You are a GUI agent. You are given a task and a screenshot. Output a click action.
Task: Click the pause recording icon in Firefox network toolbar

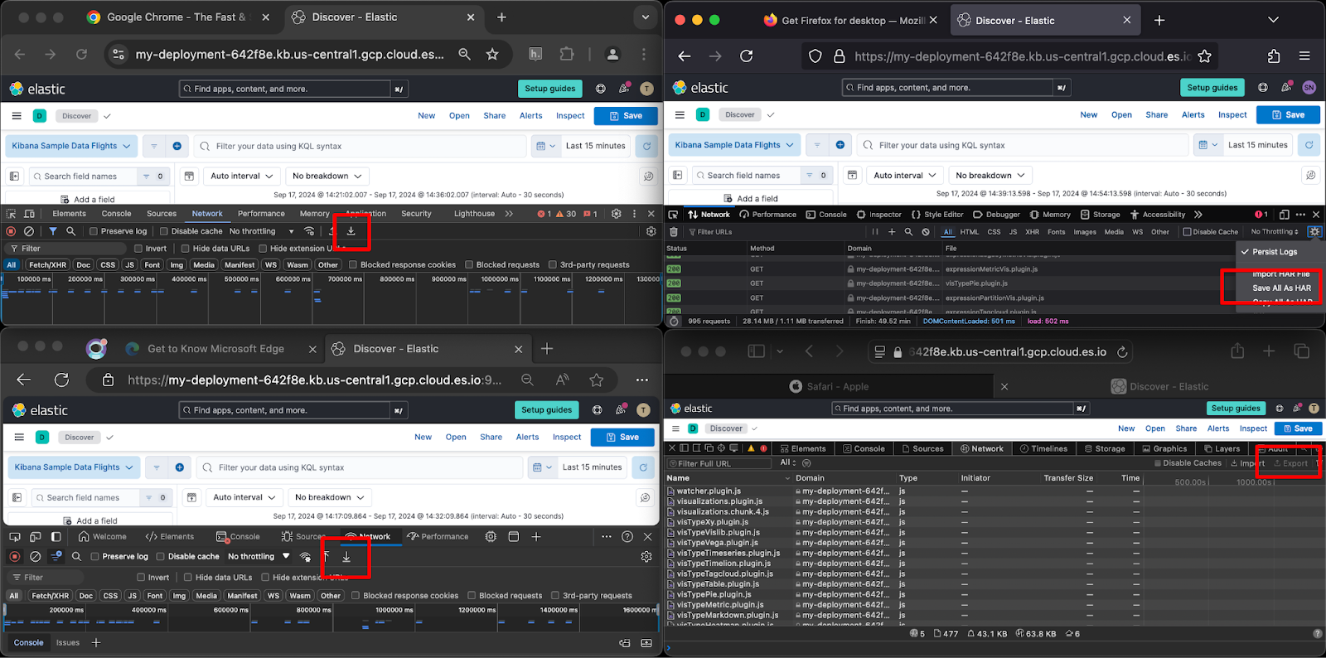[874, 232]
